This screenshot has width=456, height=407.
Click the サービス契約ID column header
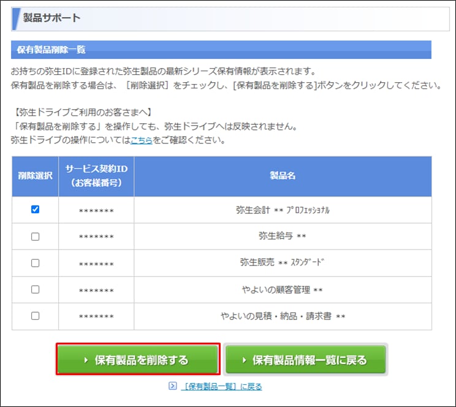(96, 176)
